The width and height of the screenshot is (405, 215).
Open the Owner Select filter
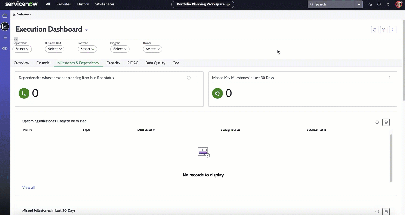coord(152,49)
